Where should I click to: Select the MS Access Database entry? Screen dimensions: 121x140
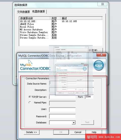[x=61, y=29]
